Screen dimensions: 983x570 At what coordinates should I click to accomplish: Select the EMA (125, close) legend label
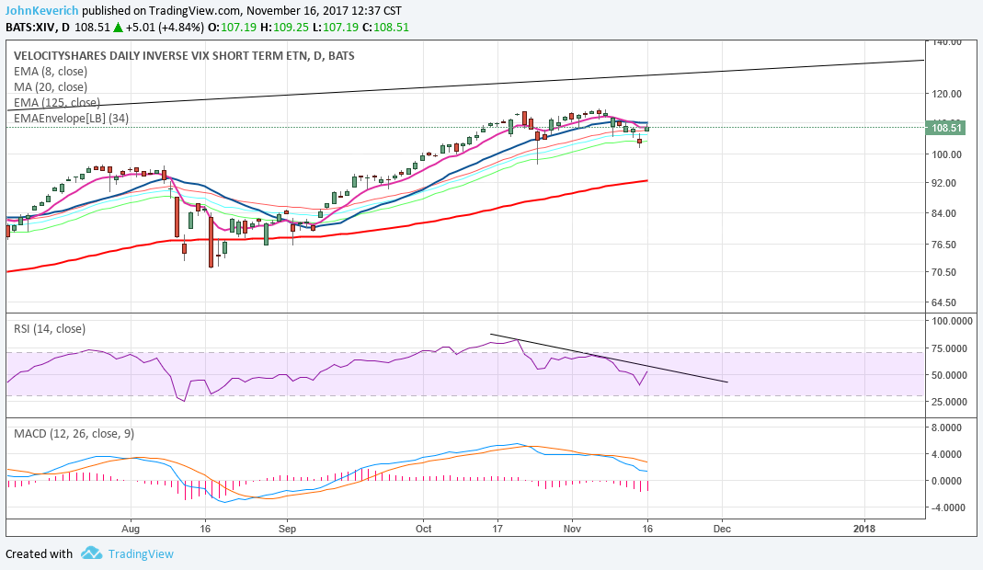pyautogui.click(x=56, y=103)
